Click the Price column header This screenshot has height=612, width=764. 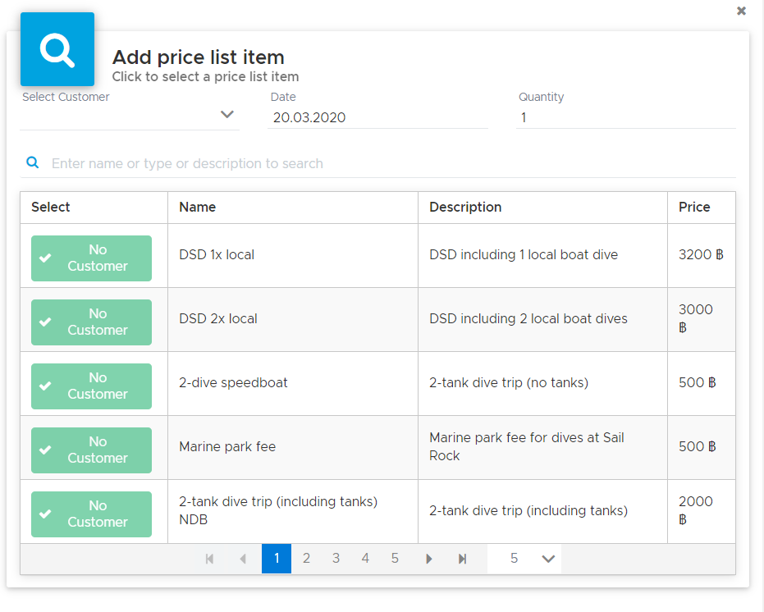coord(702,207)
